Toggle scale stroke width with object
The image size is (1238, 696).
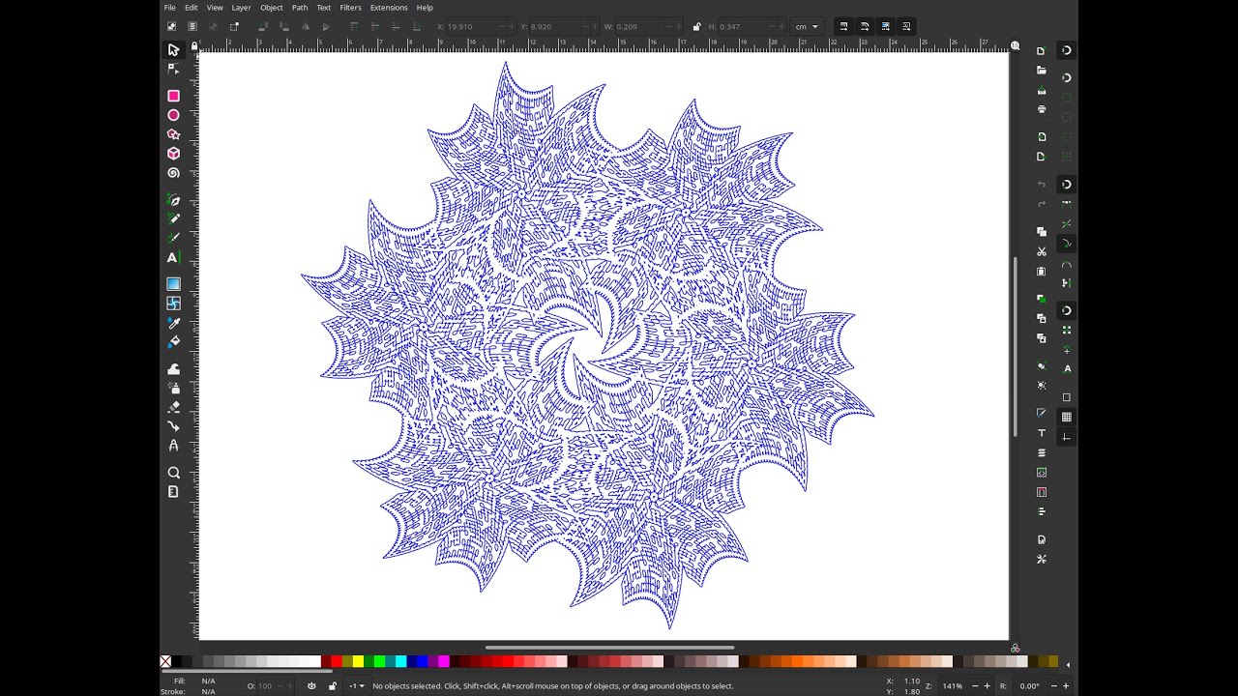[x=843, y=26]
